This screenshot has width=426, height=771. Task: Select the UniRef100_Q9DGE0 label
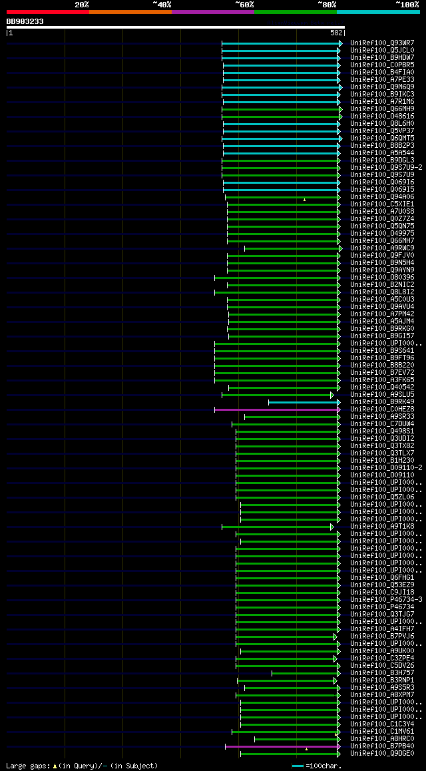click(382, 754)
